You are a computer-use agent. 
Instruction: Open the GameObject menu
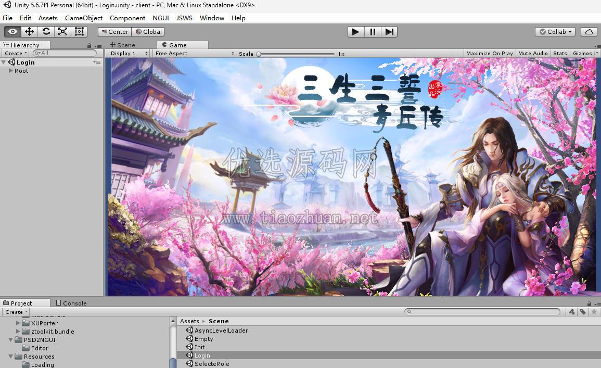84,18
